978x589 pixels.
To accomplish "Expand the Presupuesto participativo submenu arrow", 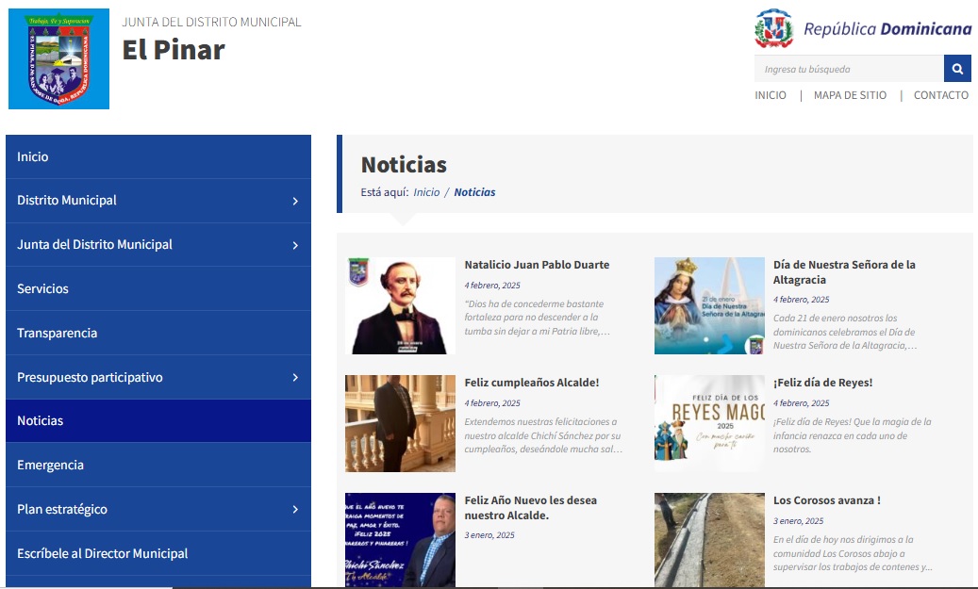I will tap(295, 378).
